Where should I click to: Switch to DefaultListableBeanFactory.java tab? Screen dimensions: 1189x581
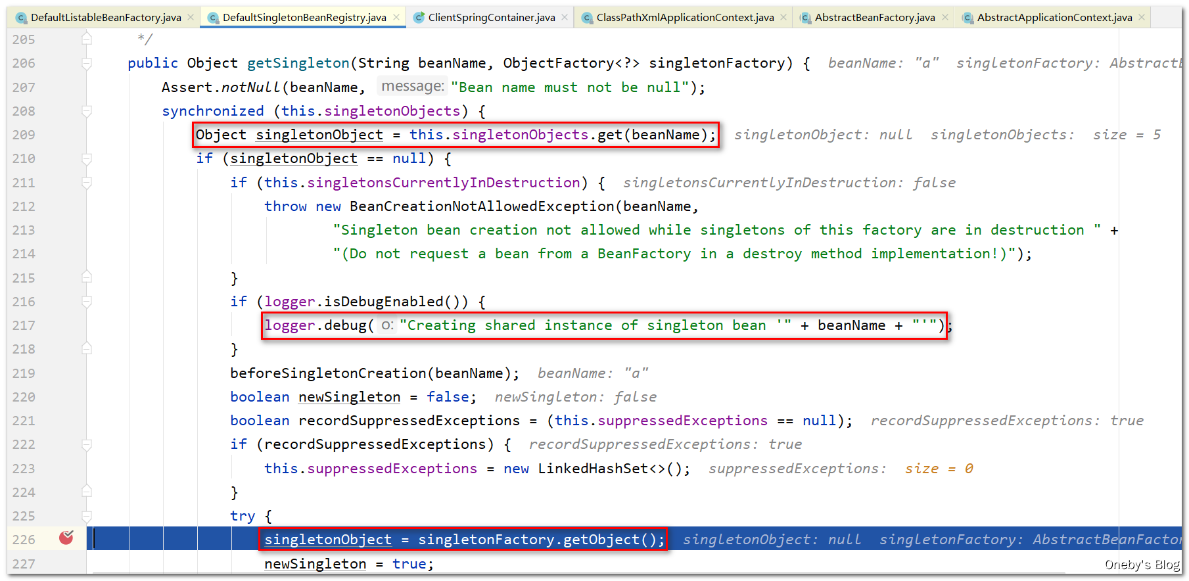106,18
